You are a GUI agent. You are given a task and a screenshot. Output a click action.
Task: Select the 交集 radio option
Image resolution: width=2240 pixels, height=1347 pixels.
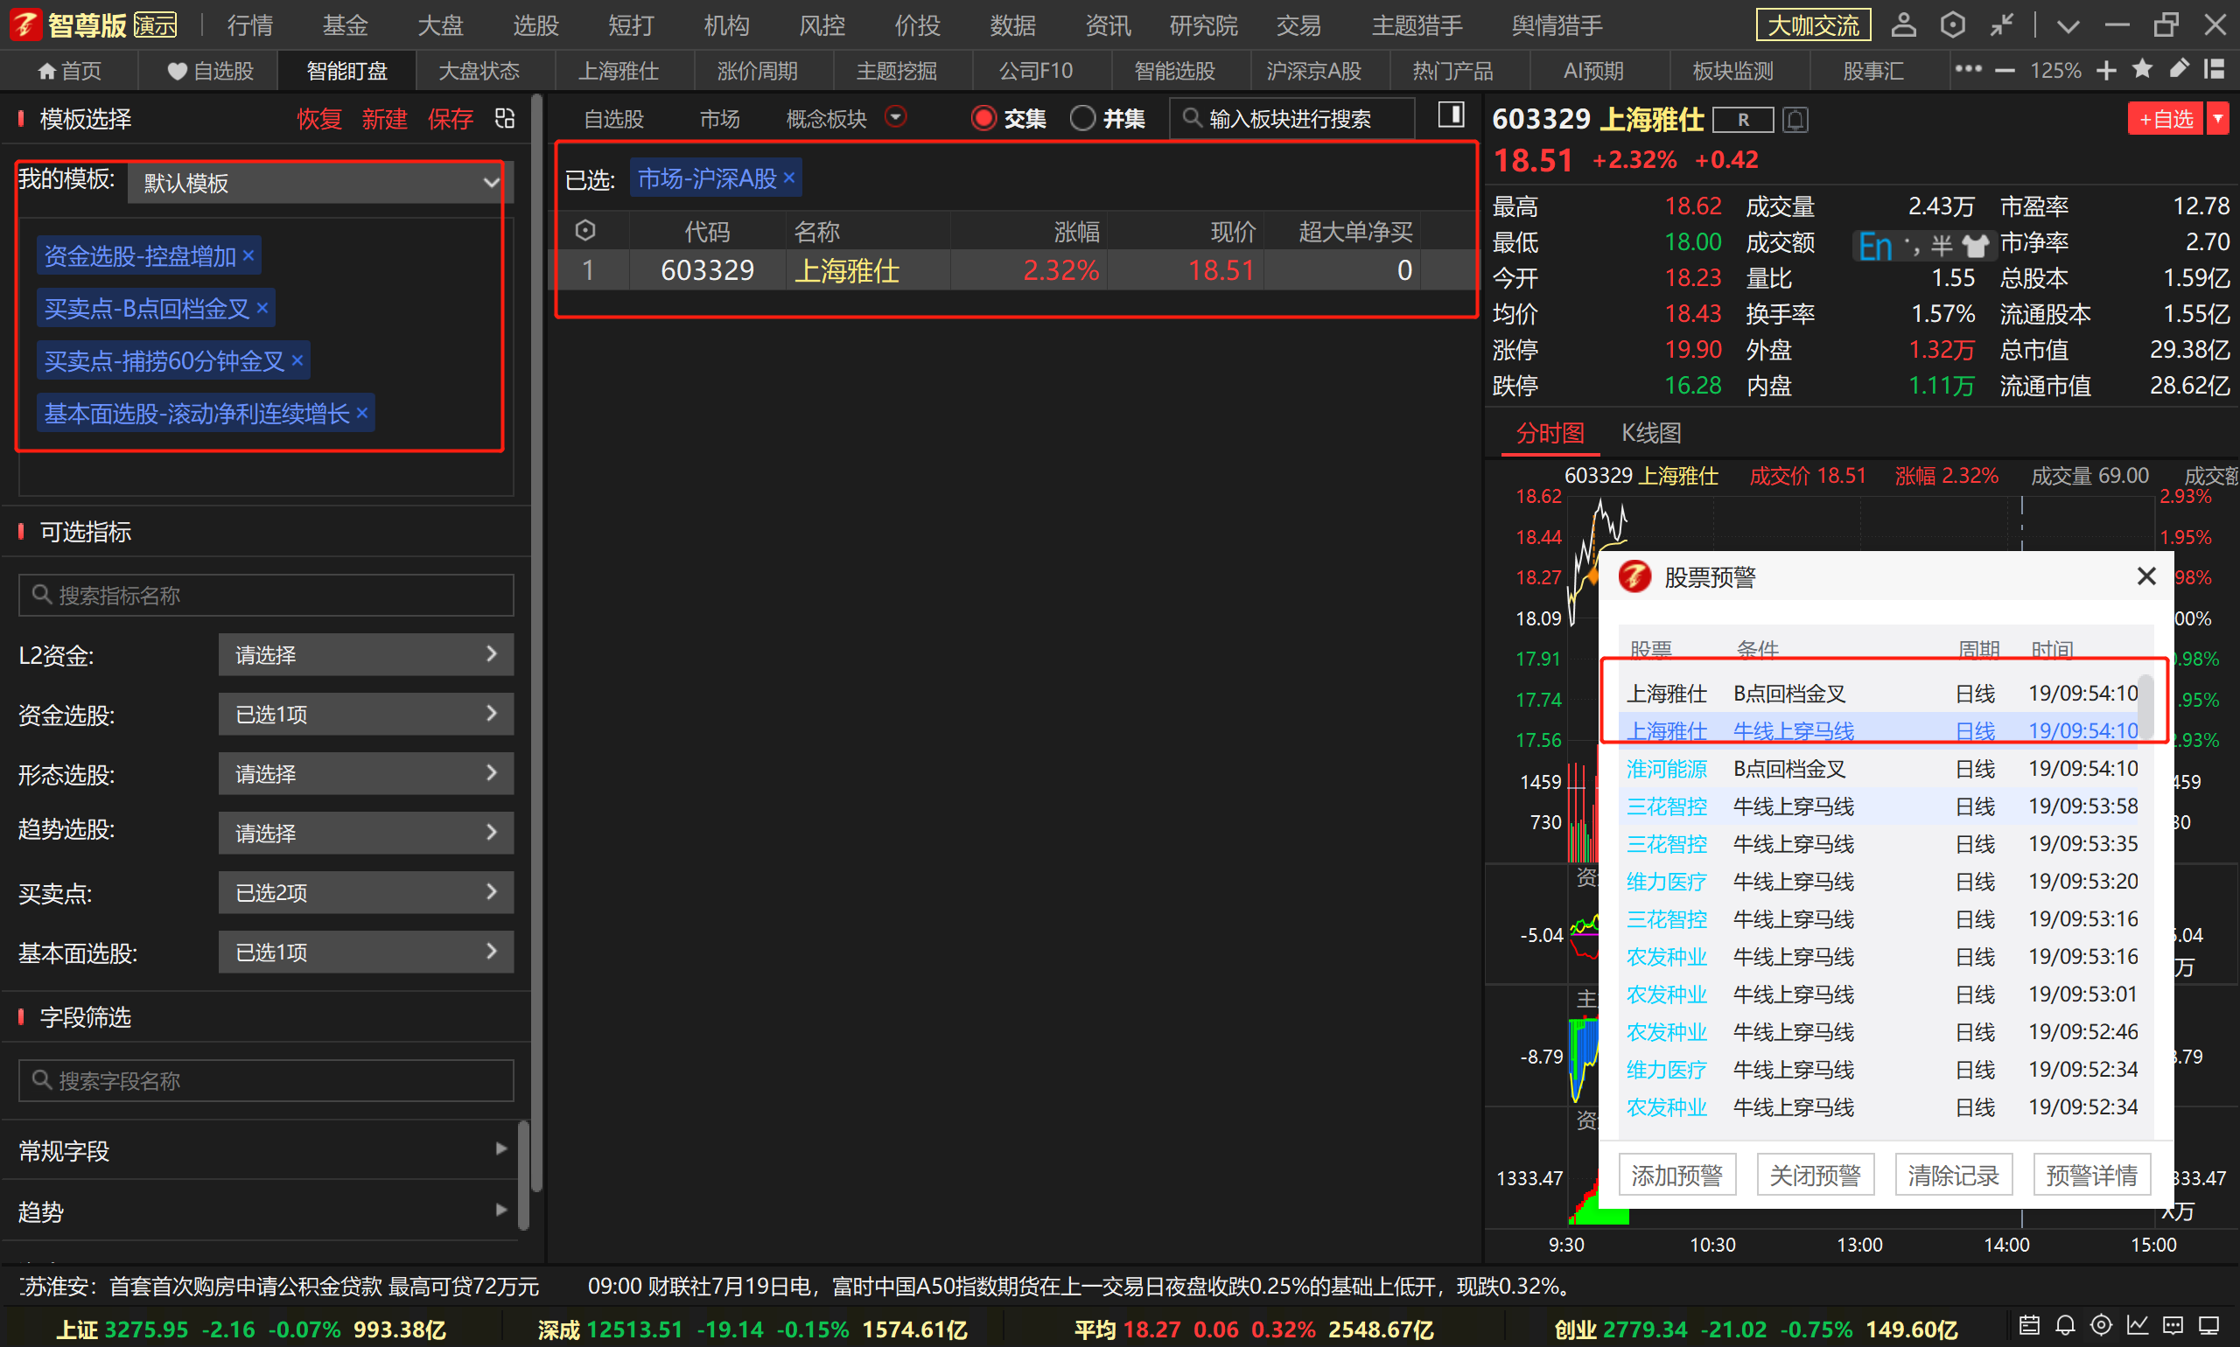coord(983,118)
